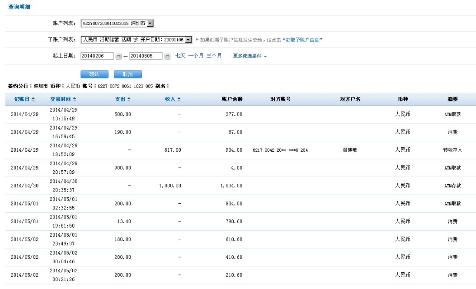The width and height of the screenshot is (476, 289).
Task: Sort by 收入 column arrow
Action: 179,99
